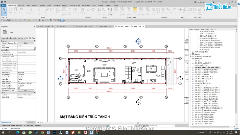
Task: Collapse the Sheets (all) node
Action: 190,59
